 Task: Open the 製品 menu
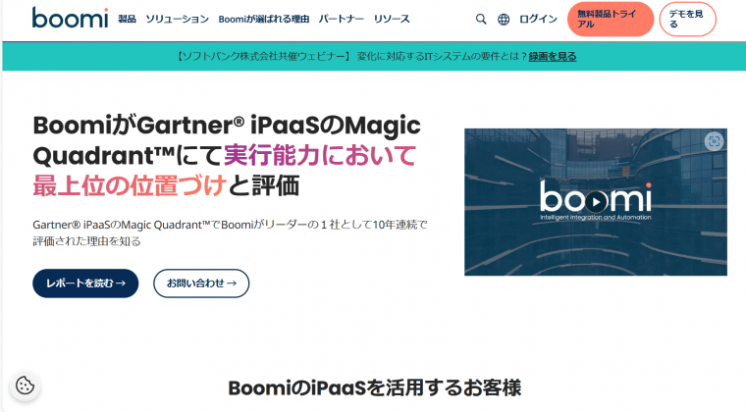click(x=127, y=19)
